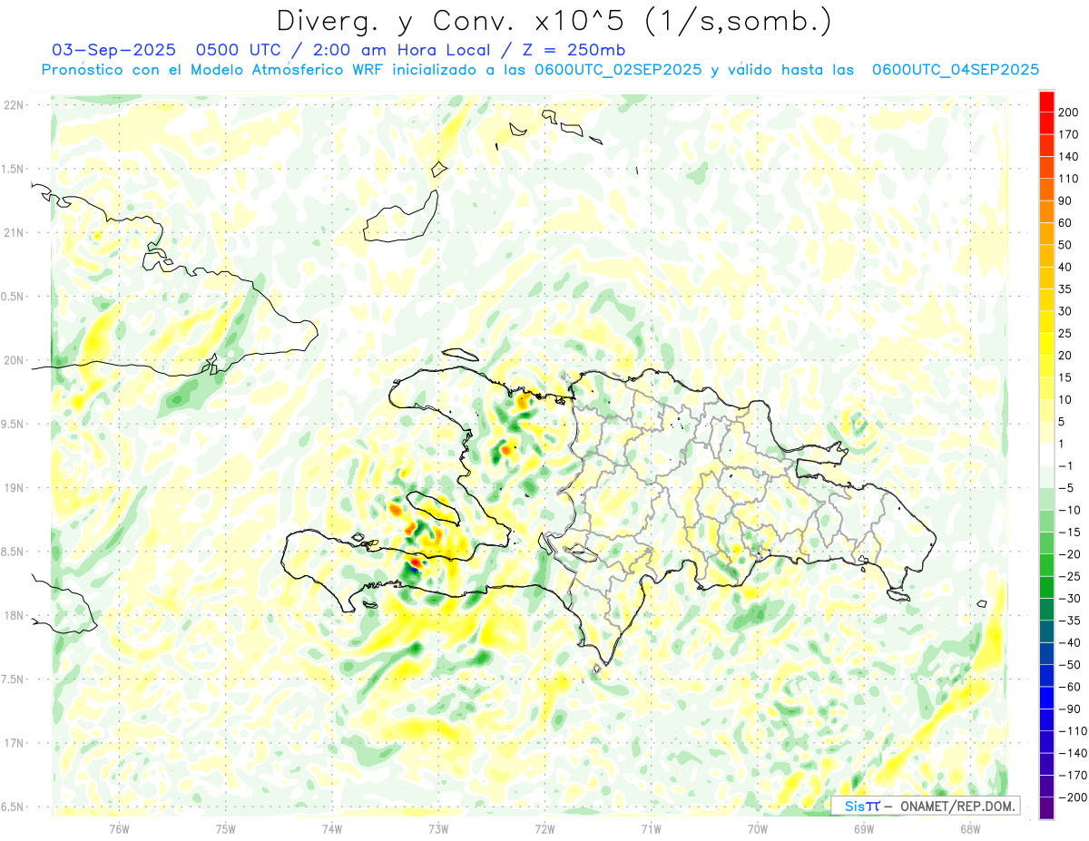Click the -90 value on color scale
Image resolution: width=1089 pixels, height=841 pixels.
click(x=1069, y=709)
